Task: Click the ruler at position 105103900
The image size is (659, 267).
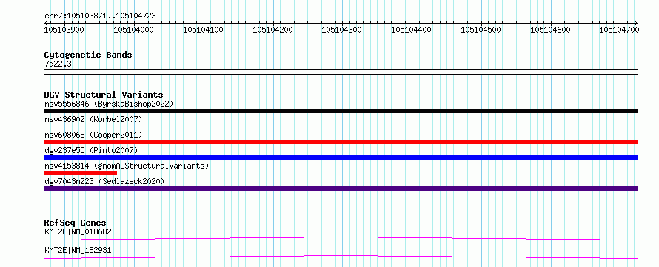Action: tap(64, 29)
